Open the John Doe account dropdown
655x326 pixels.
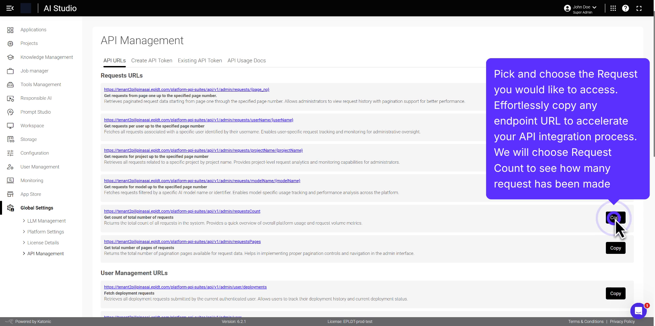click(x=580, y=7)
